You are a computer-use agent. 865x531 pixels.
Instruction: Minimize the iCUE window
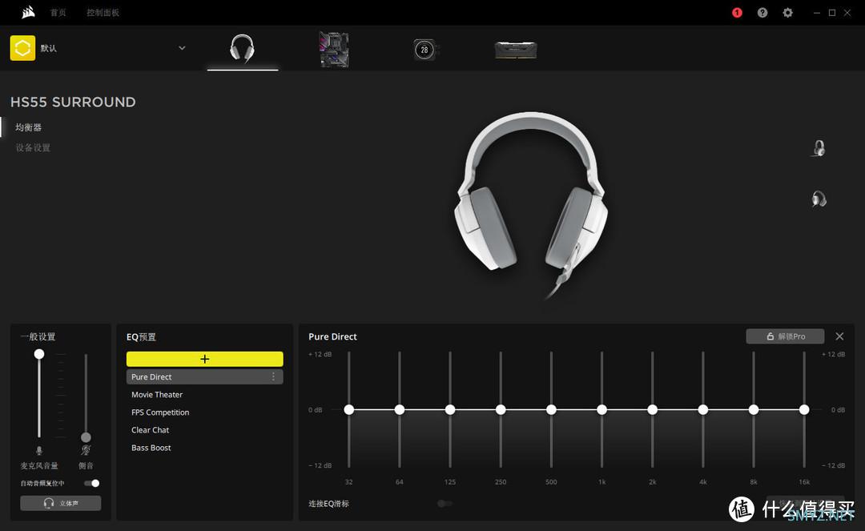pyautogui.click(x=816, y=13)
